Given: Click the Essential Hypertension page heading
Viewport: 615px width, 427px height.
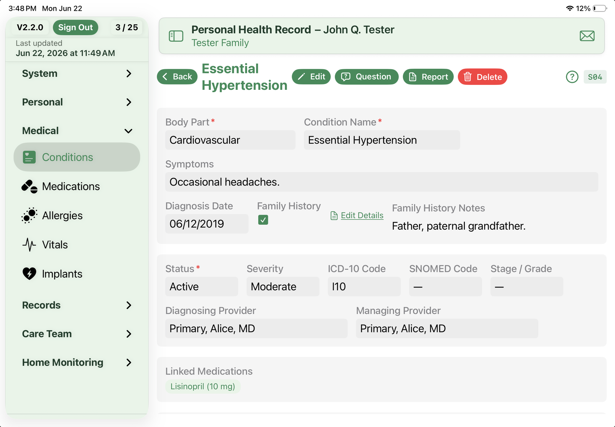Looking at the screenshot, I should tap(244, 77).
